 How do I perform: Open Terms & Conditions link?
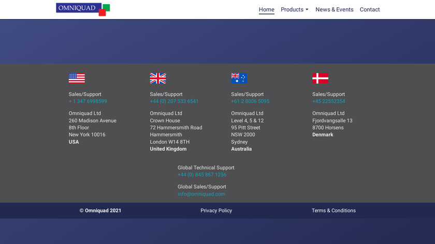334,210
